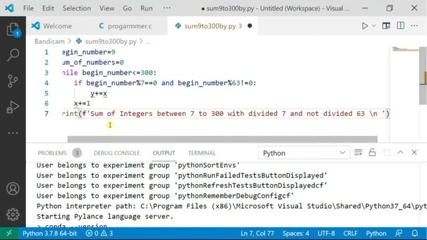
Task: Open the Run and Debug view
Action: [x=13, y=107]
